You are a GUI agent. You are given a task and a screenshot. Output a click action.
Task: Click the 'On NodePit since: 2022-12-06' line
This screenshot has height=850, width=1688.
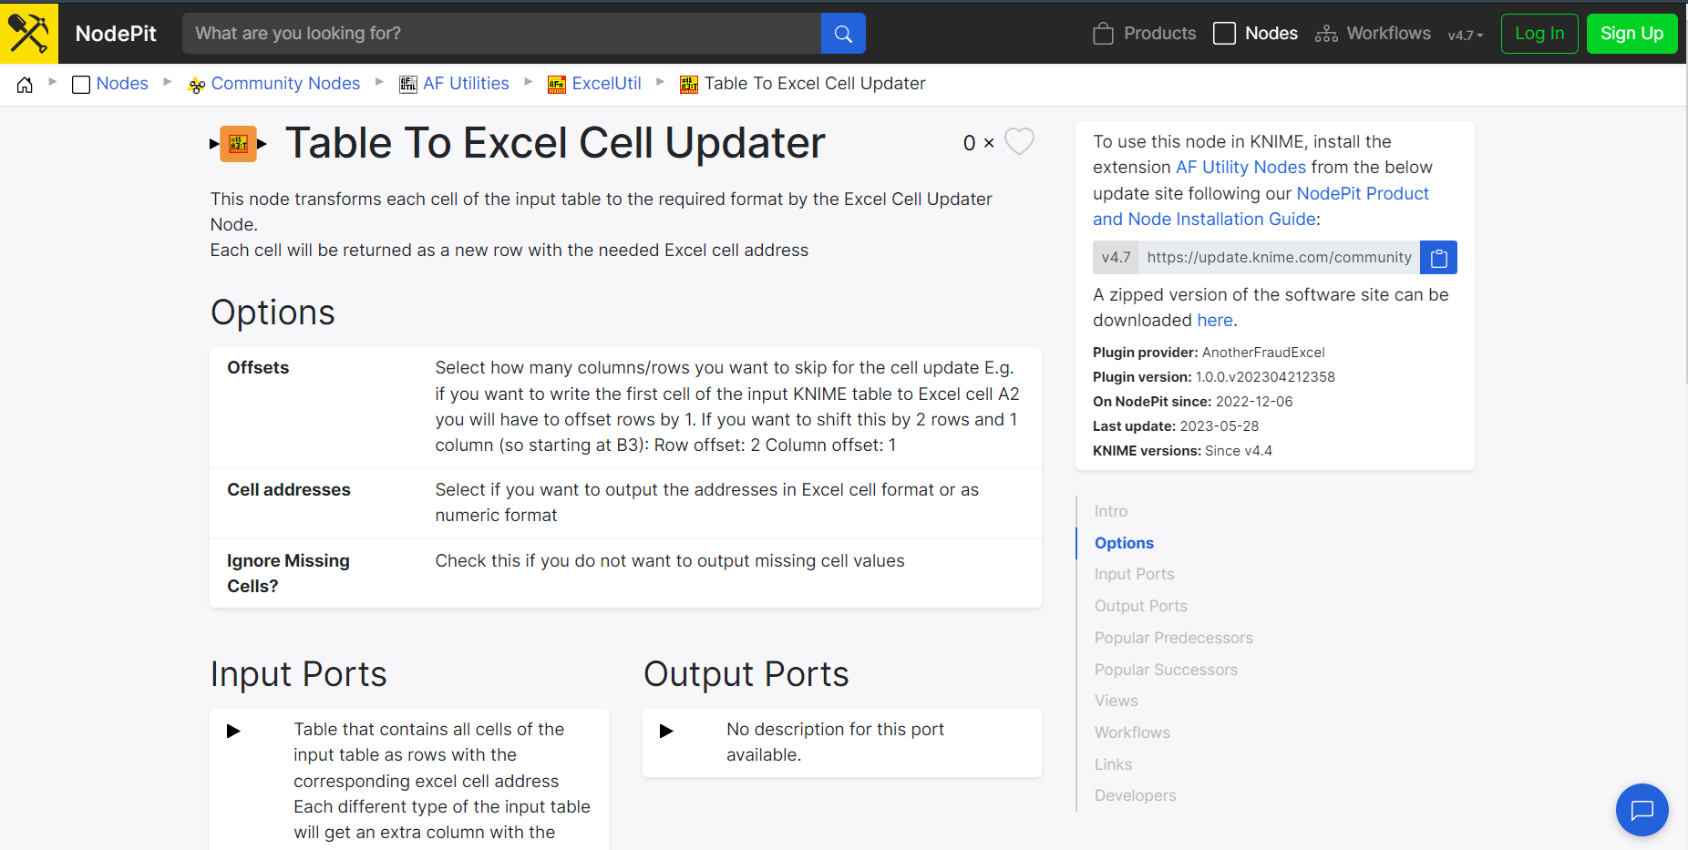(1192, 402)
